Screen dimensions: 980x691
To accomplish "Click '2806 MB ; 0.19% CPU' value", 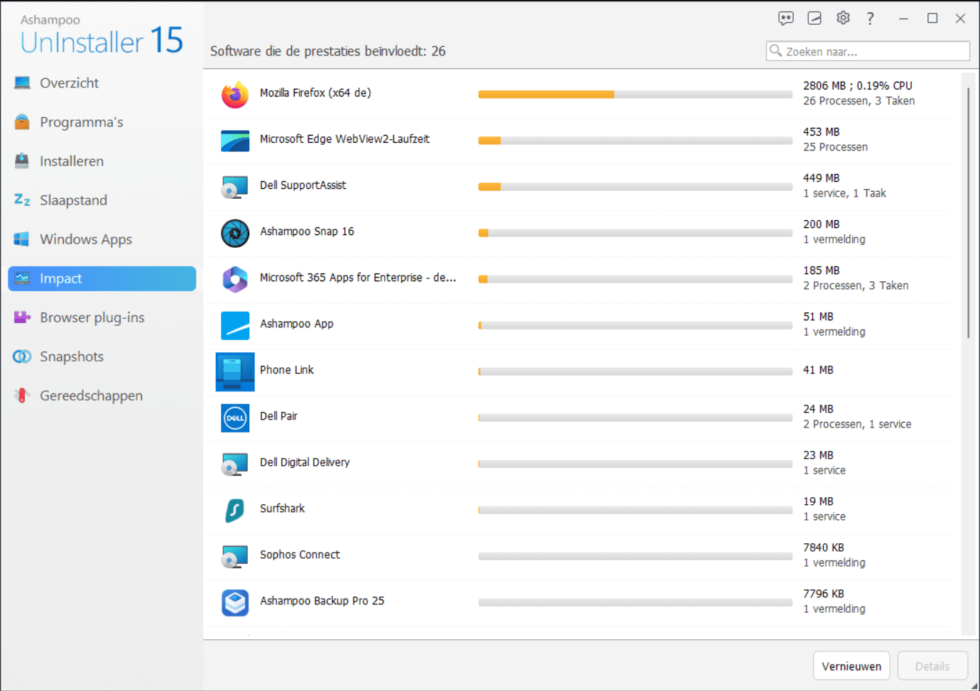I will pyautogui.click(x=858, y=86).
